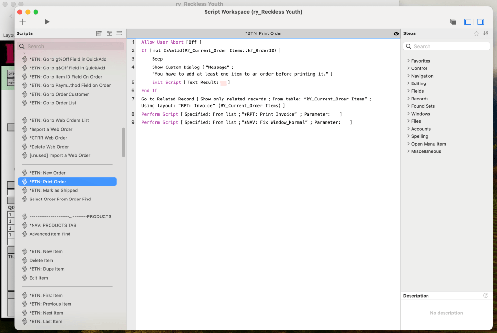Toggle the eye icon on script tab bar
497x333 pixels.
[x=396, y=33]
